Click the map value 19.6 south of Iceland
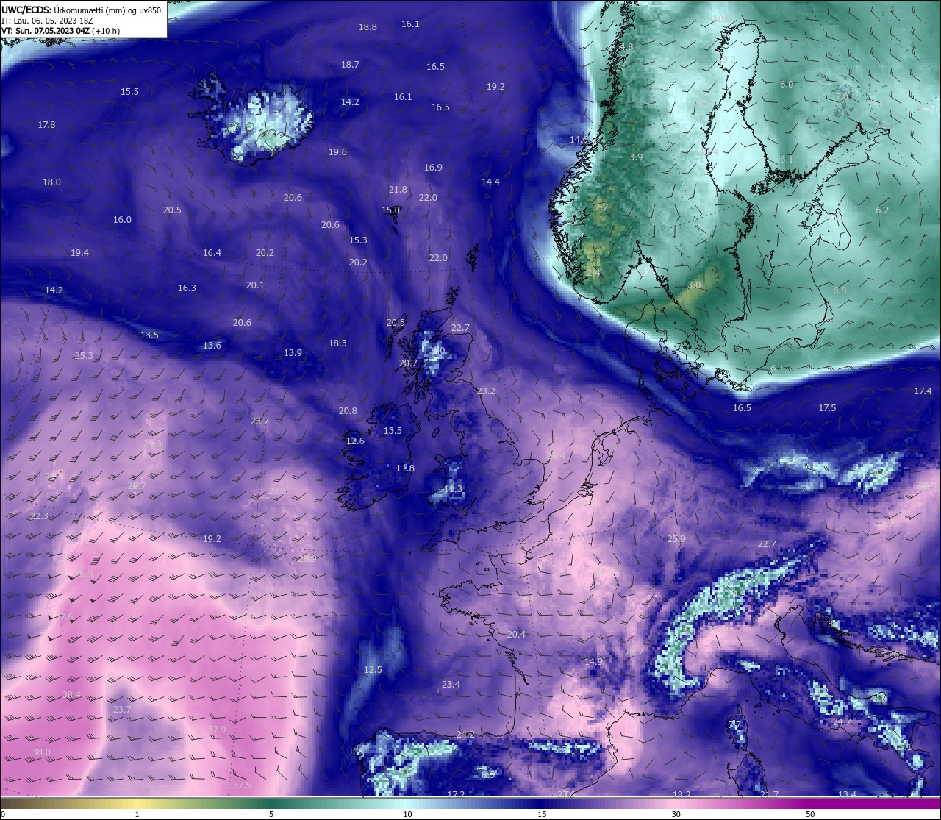Screen dimensions: 941x820 [337, 152]
